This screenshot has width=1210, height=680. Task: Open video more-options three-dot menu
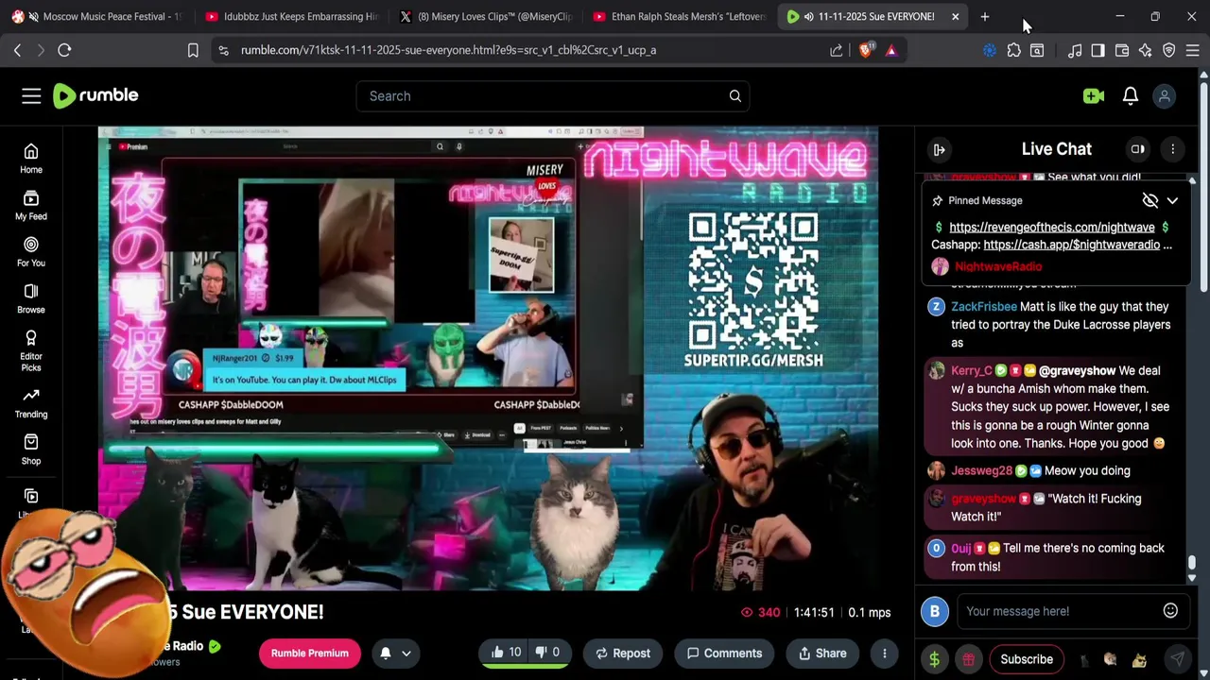click(884, 653)
